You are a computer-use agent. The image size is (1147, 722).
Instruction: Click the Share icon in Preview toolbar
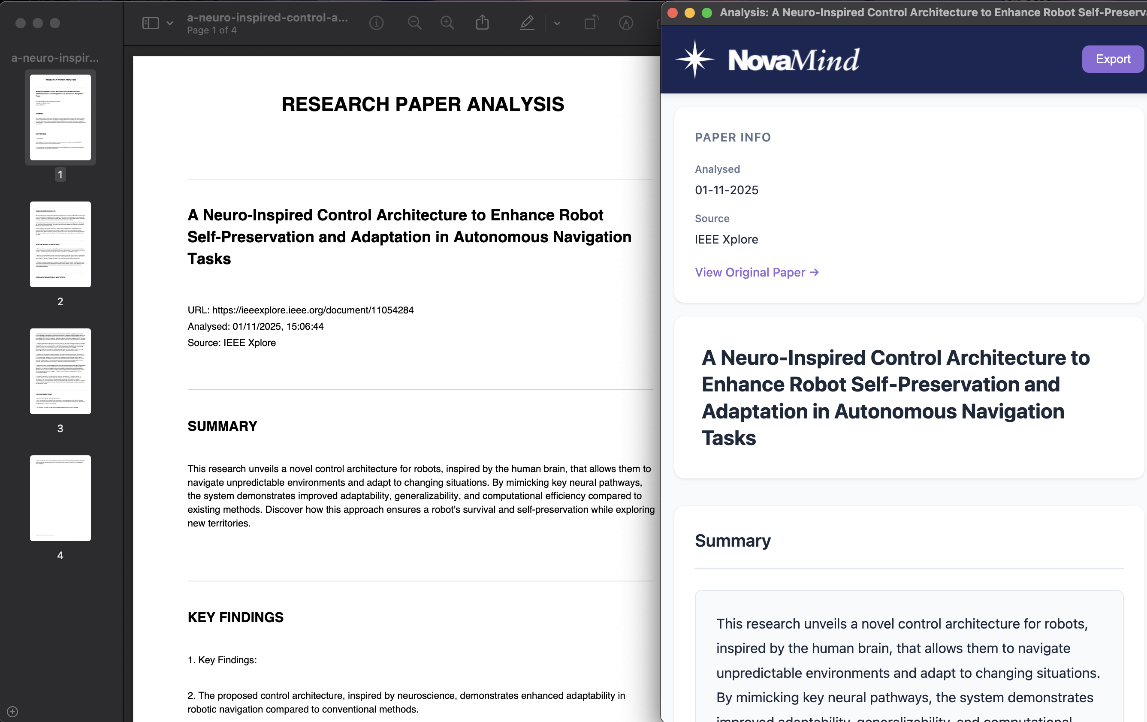pyautogui.click(x=482, y=22)
